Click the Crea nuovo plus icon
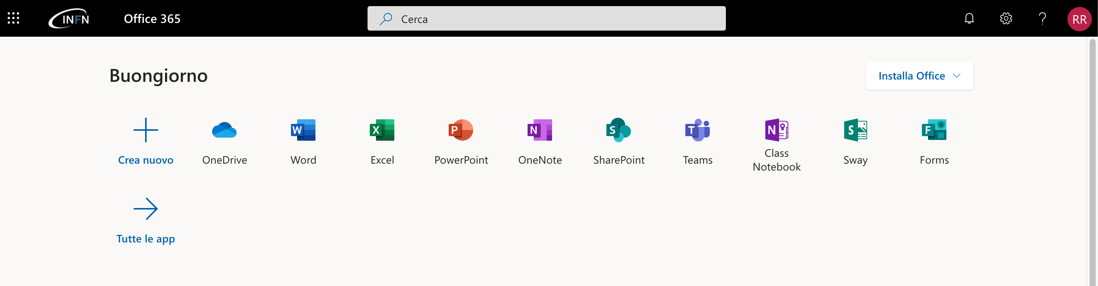Image resolution: width=1098 pixels, height=286 pixels. pyautogui.click(x=146, y=130)
